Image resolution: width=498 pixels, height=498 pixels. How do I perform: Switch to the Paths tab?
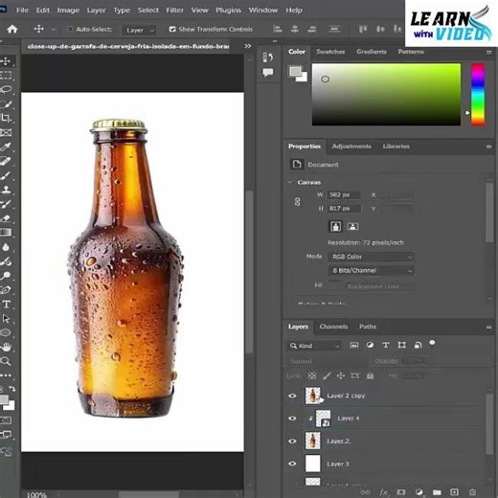368,327
